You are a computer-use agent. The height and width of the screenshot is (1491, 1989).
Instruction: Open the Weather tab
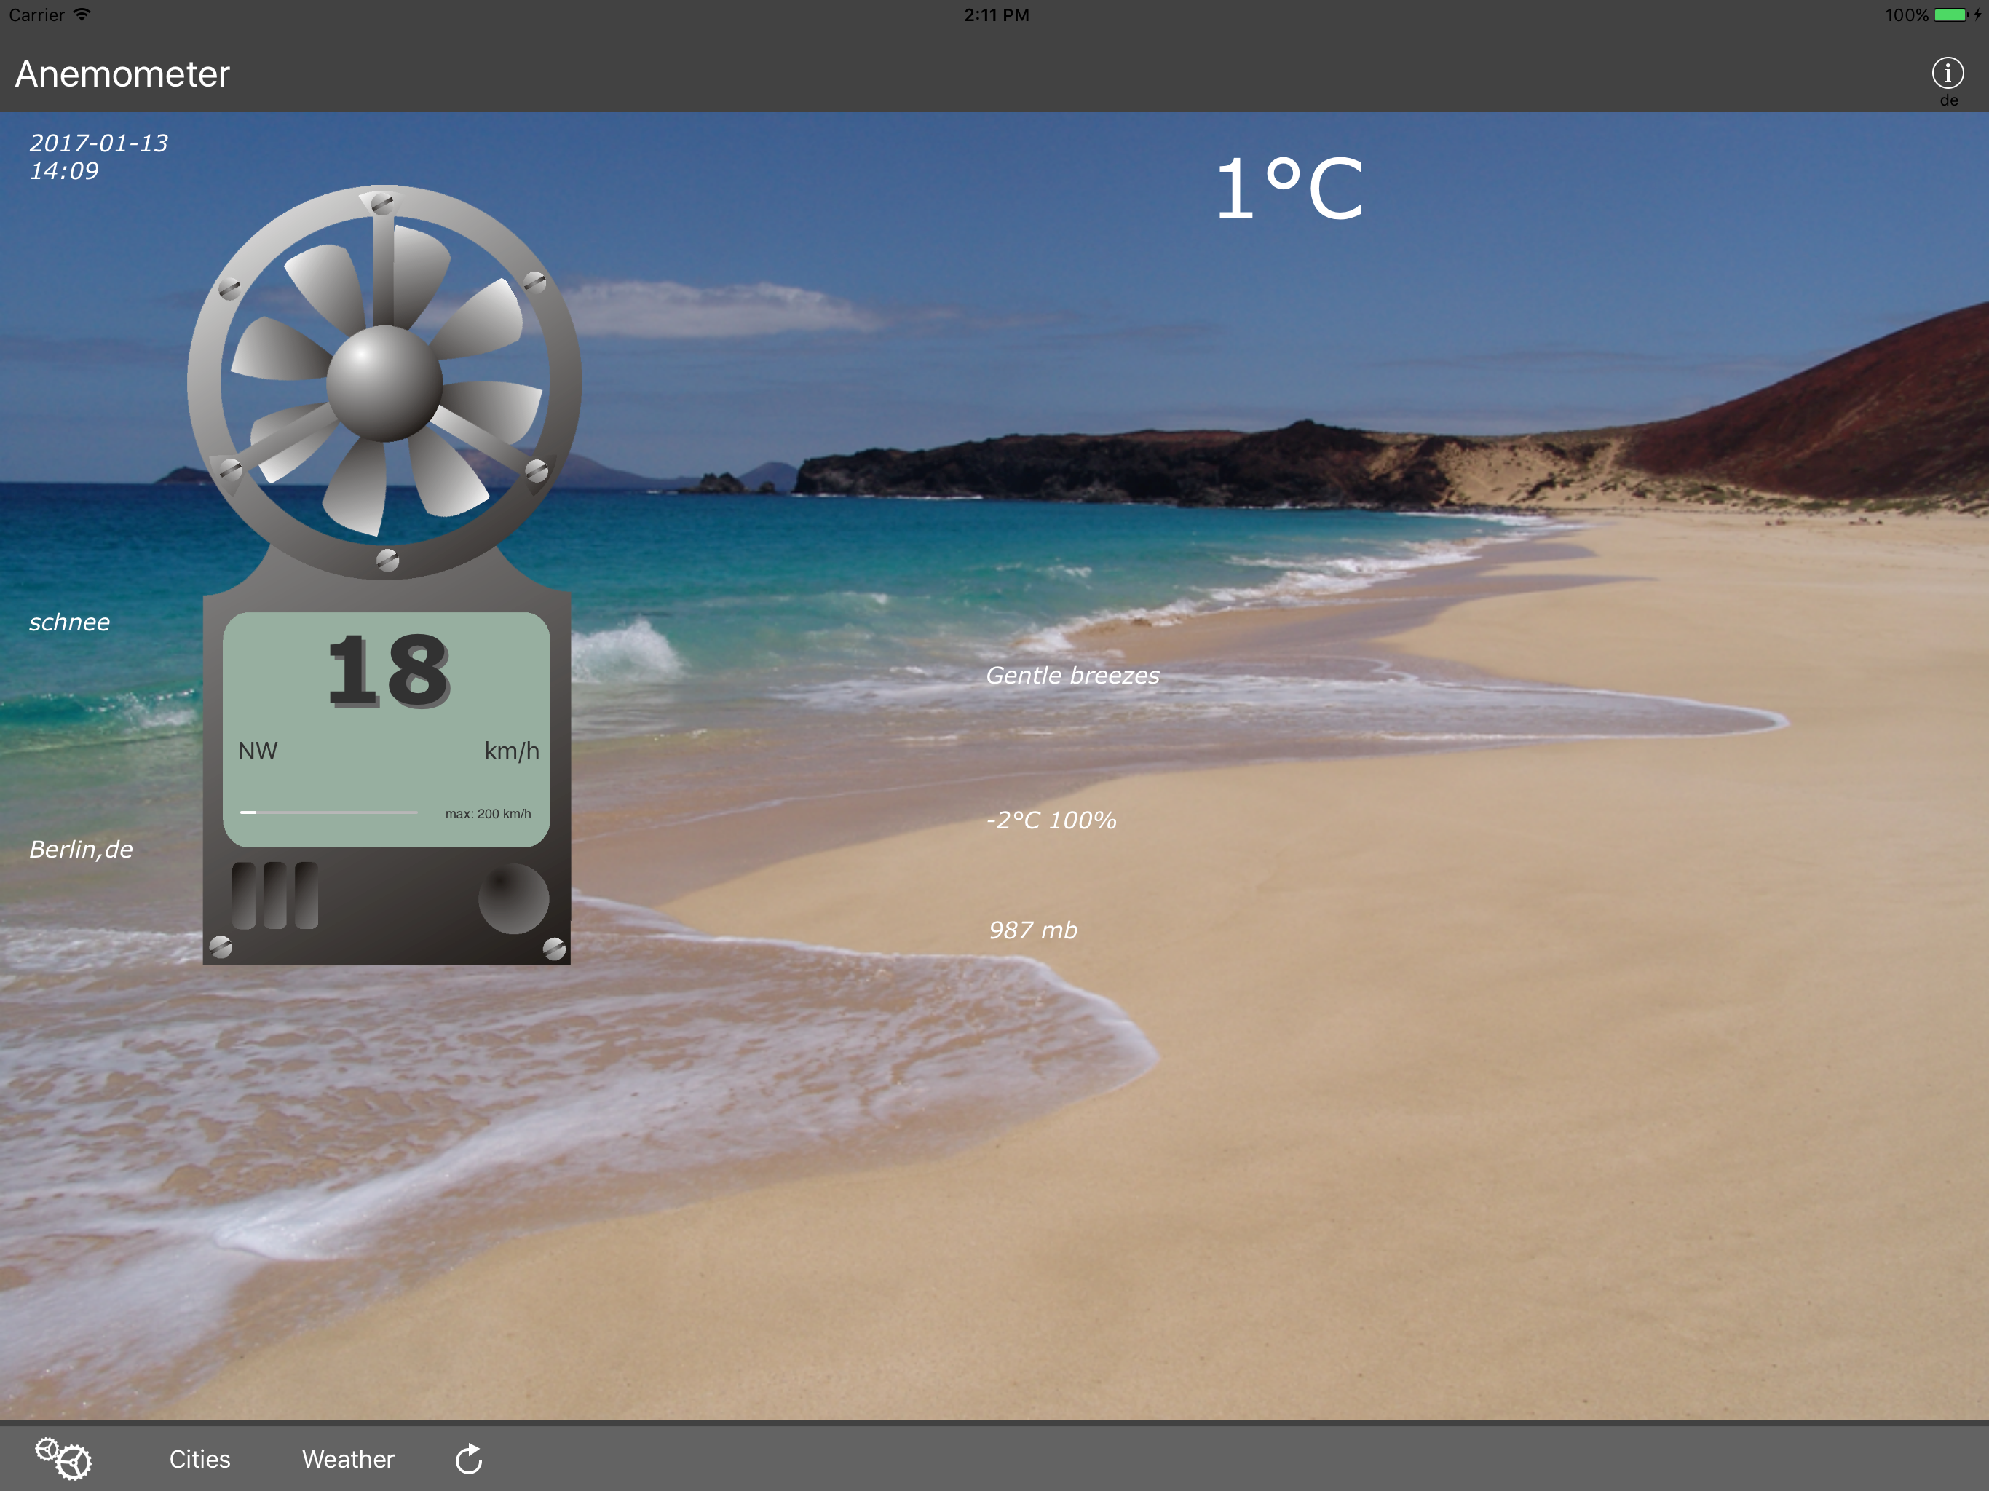point(348,1459)
